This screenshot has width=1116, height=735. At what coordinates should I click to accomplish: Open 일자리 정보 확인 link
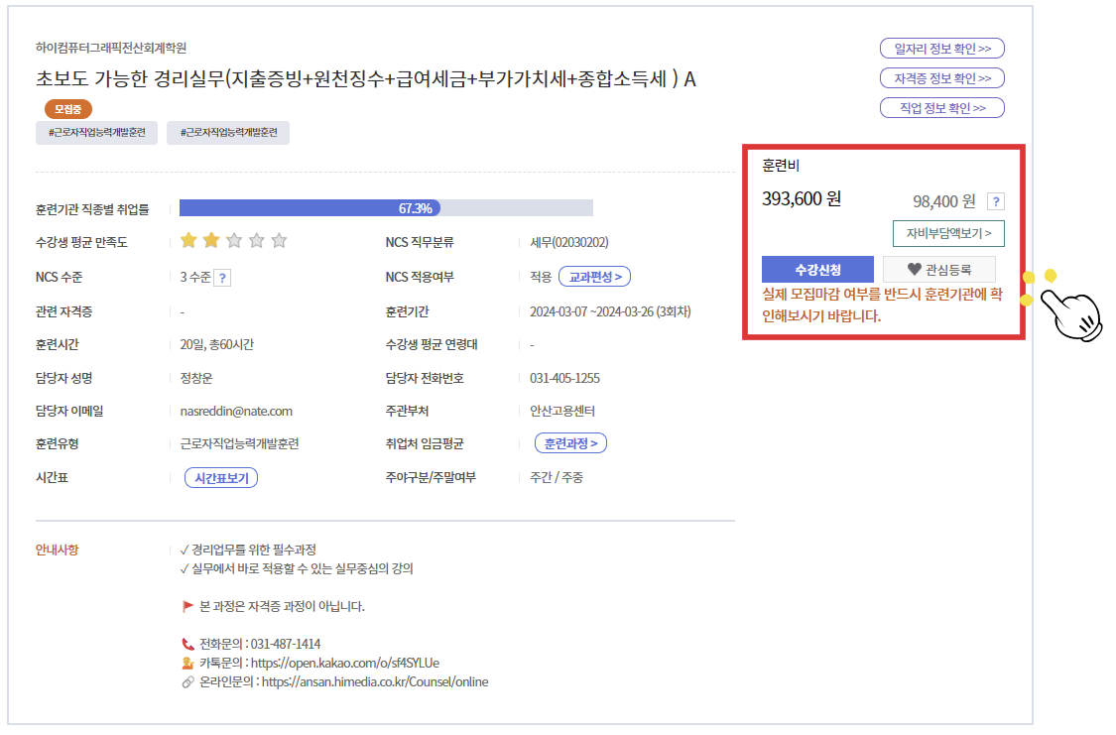pyautogui.click(x=942, y=49)
